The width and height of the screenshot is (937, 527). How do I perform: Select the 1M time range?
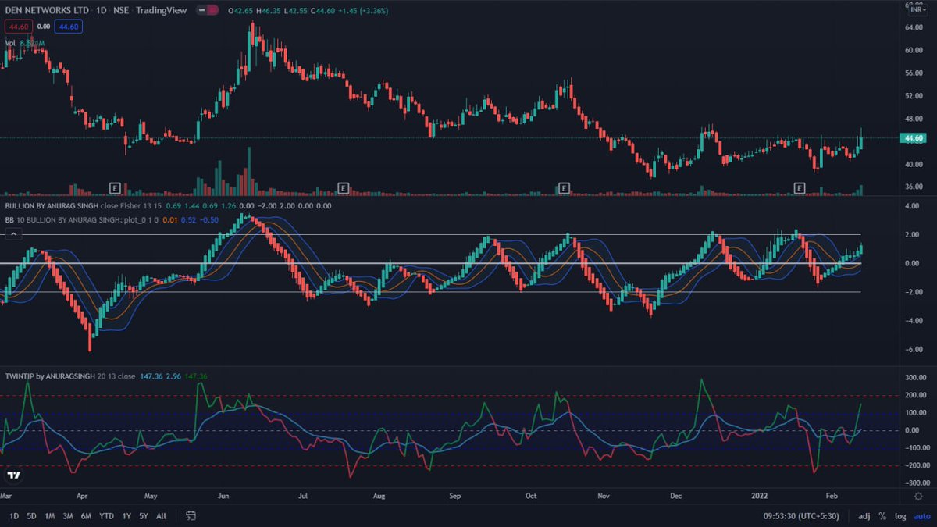pos(49,516)
